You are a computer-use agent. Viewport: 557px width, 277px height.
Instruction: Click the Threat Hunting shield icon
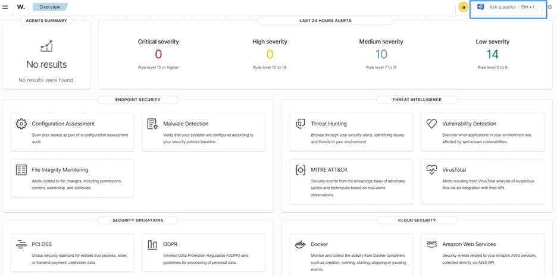301,124
